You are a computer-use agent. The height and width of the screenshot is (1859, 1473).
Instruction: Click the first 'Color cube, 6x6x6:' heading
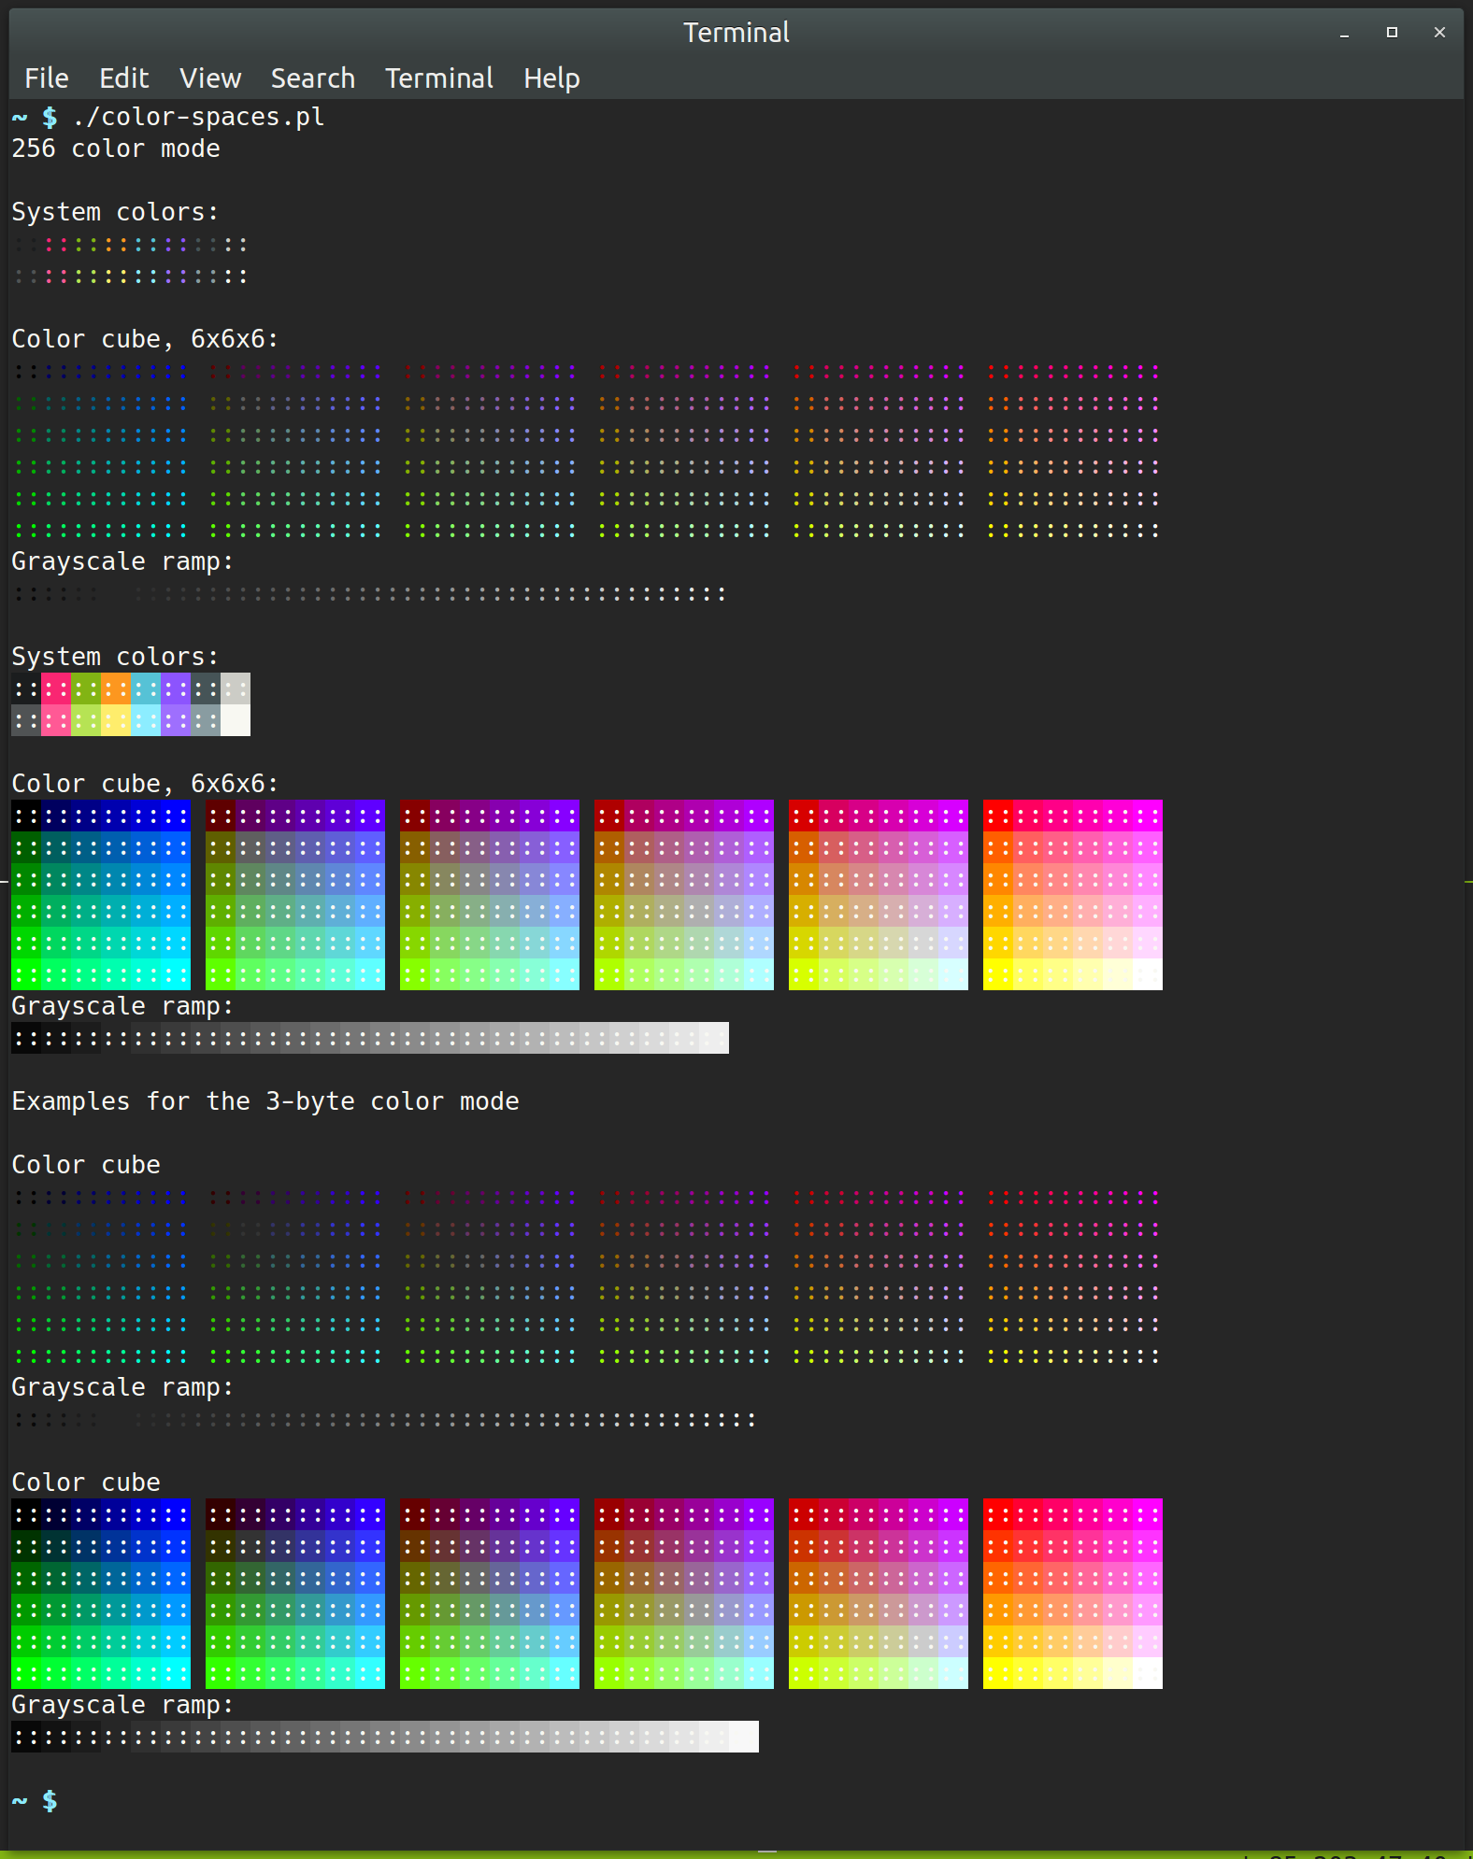click(x=145, y=339)
